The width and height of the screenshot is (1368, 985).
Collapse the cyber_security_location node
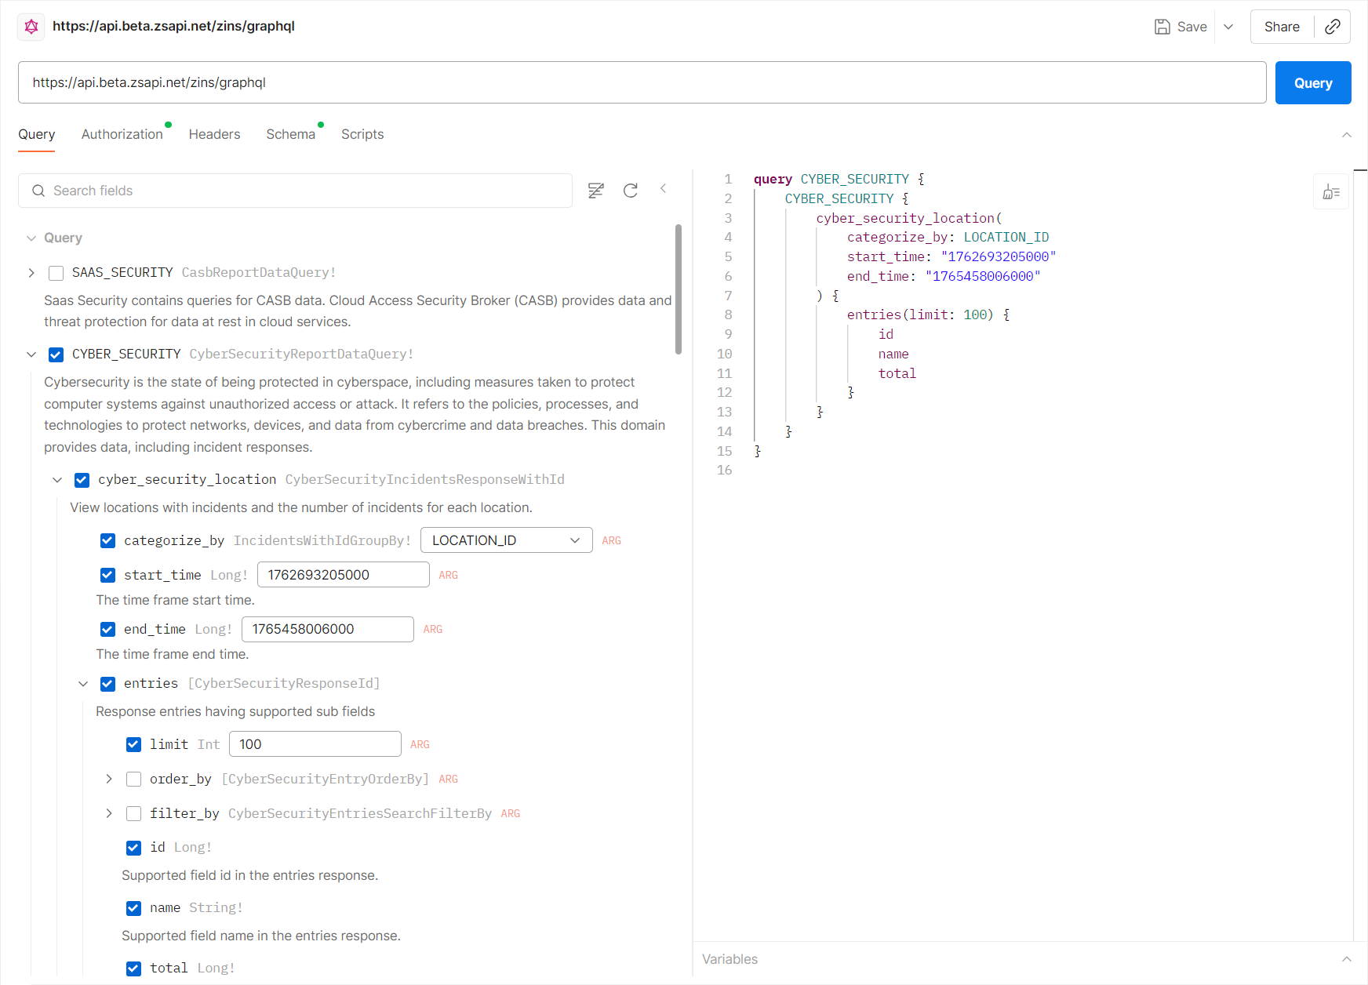tap(57, 480)
